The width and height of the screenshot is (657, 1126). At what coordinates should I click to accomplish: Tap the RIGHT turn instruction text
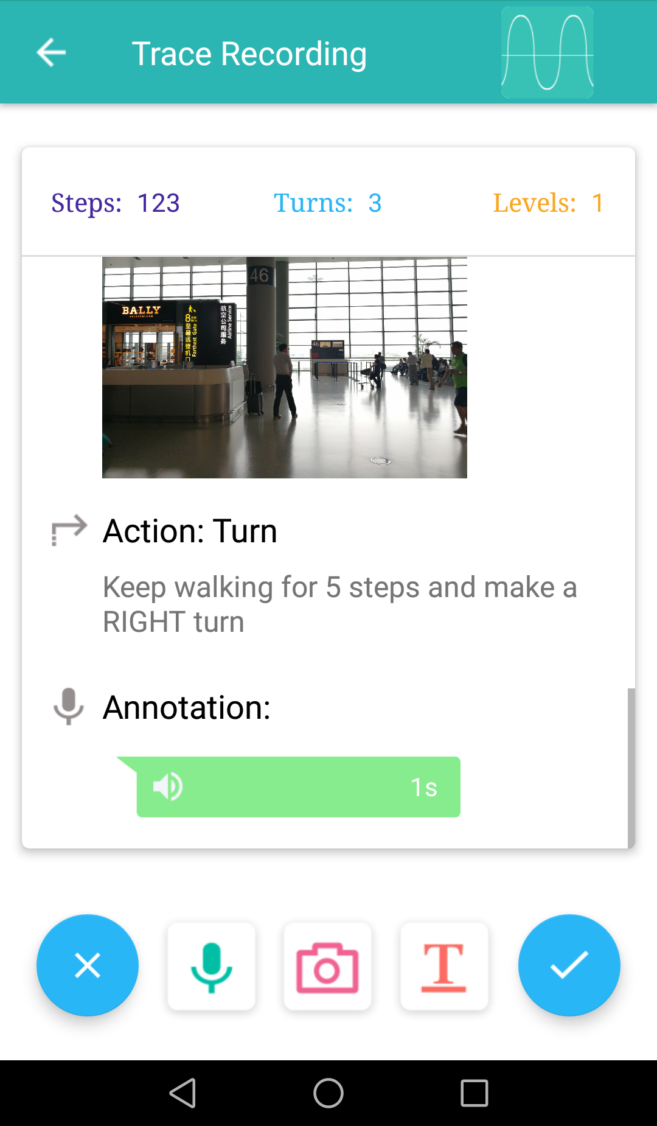[x=339, y=604]
